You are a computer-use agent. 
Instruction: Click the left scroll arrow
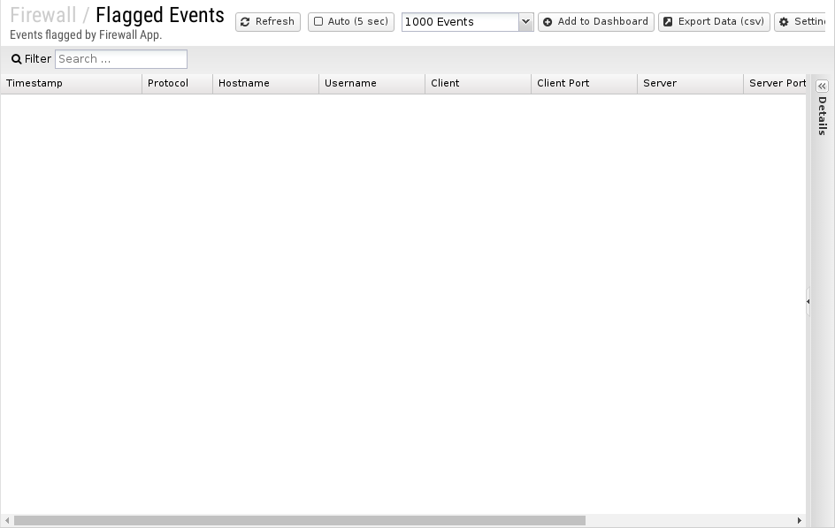tap(7, 521)
